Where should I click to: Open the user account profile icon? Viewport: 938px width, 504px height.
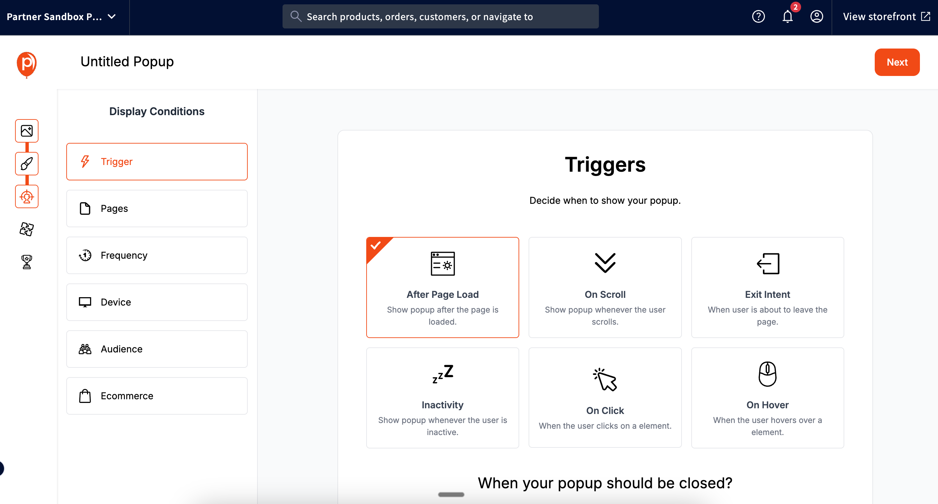click(816, 16)
